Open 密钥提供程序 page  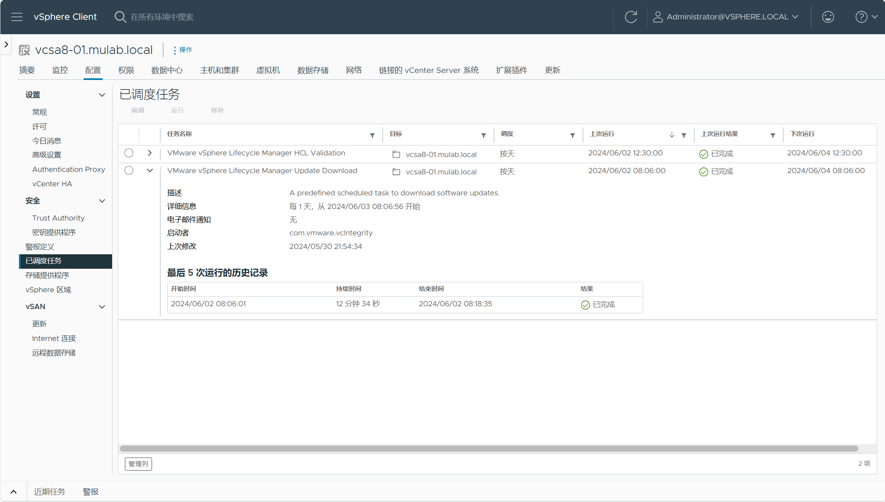point(54,232)
